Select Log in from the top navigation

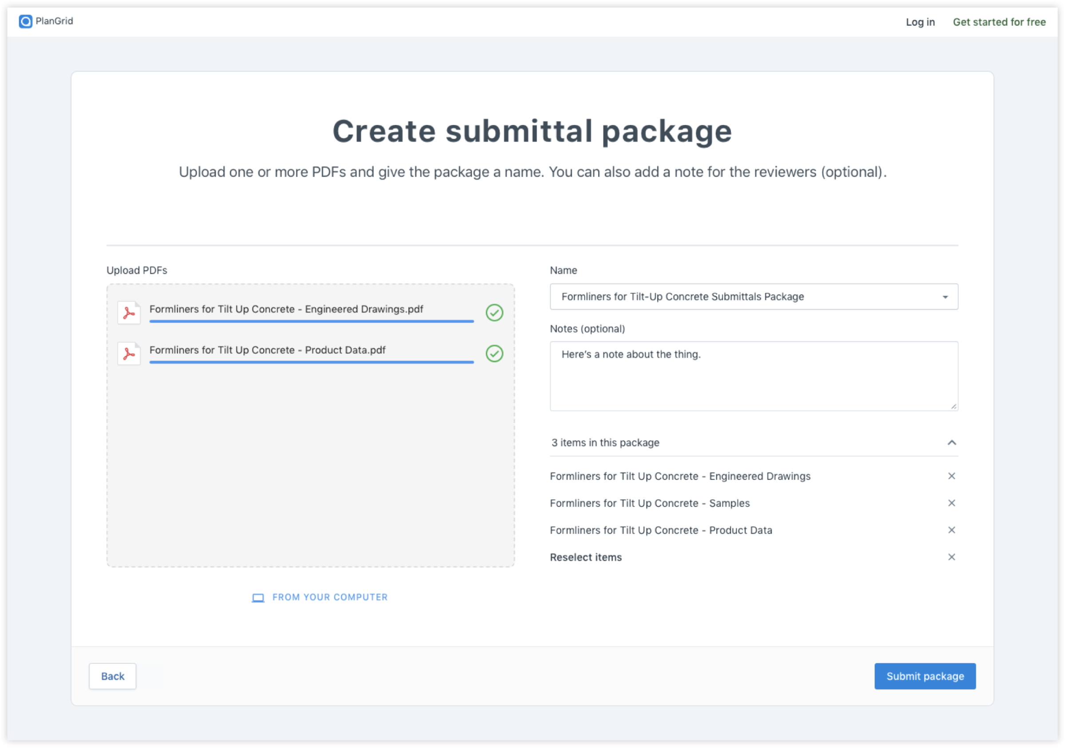coord(920,22)
